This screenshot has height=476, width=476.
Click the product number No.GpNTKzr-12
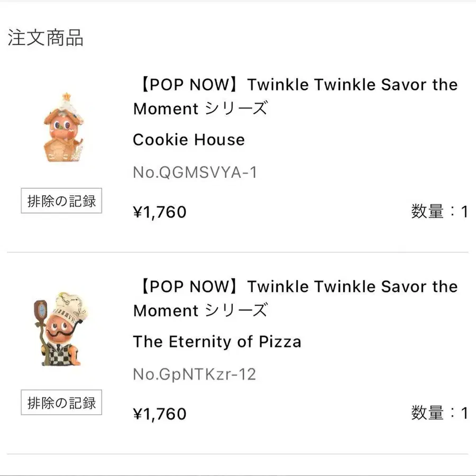click(195, 374)
